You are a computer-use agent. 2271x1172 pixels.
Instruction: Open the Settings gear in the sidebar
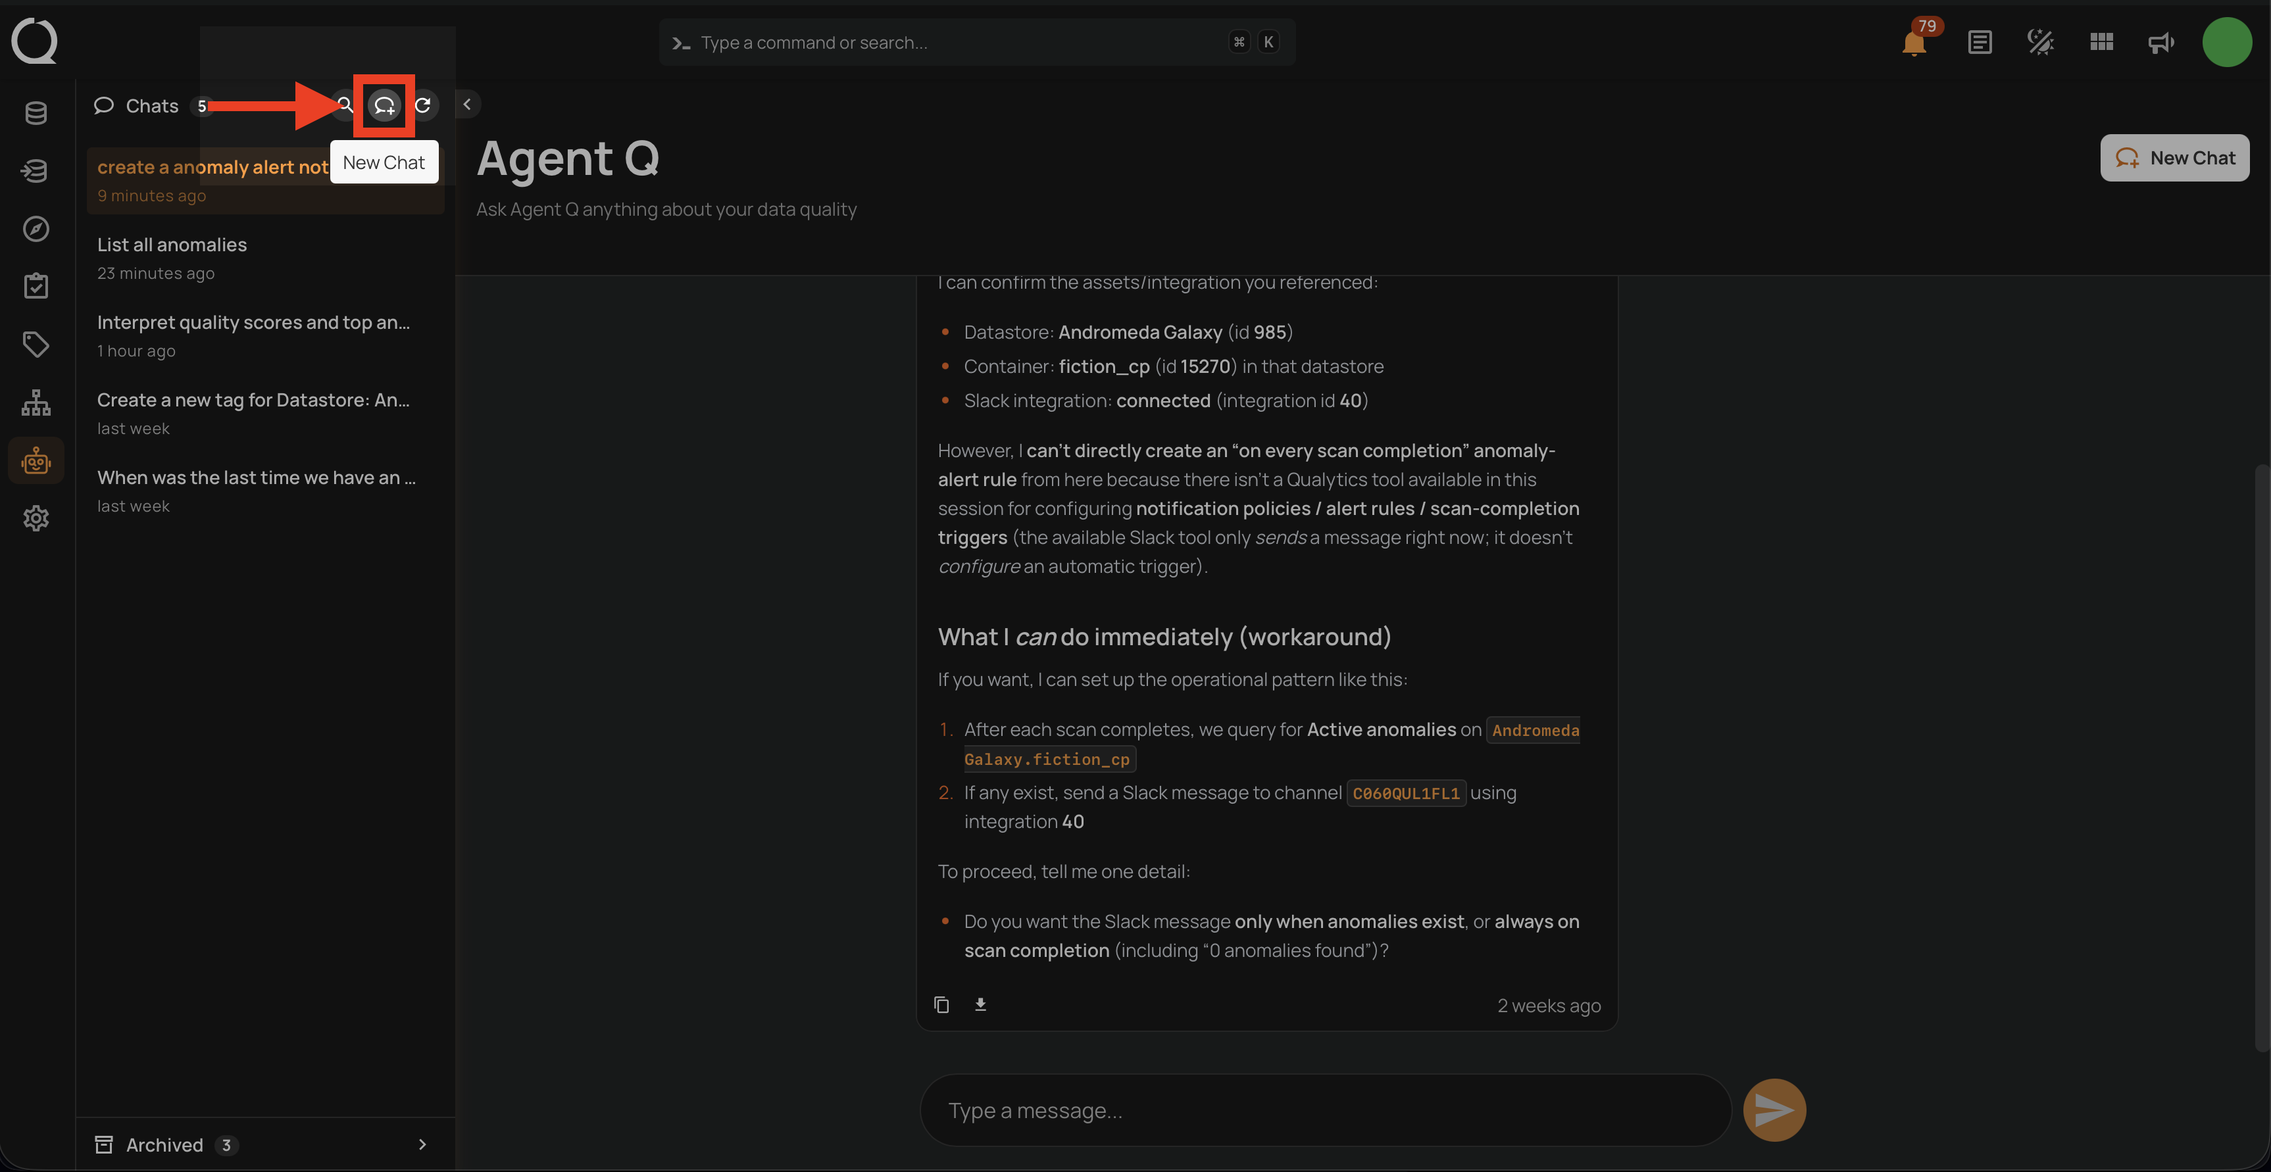(36, 518)
